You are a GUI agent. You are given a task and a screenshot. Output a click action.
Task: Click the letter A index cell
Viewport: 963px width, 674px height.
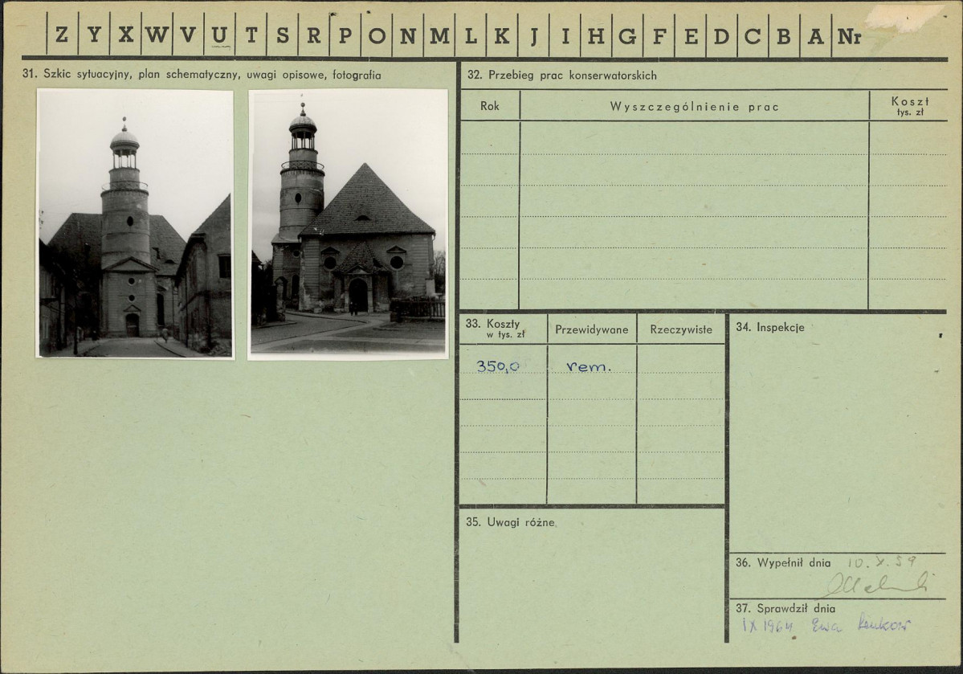tap(815, 35)
